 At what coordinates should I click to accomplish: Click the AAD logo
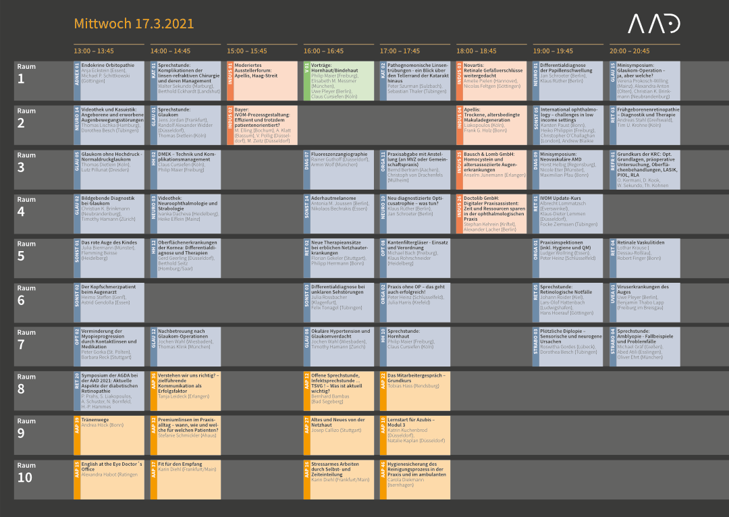click(x=653, y=24)
